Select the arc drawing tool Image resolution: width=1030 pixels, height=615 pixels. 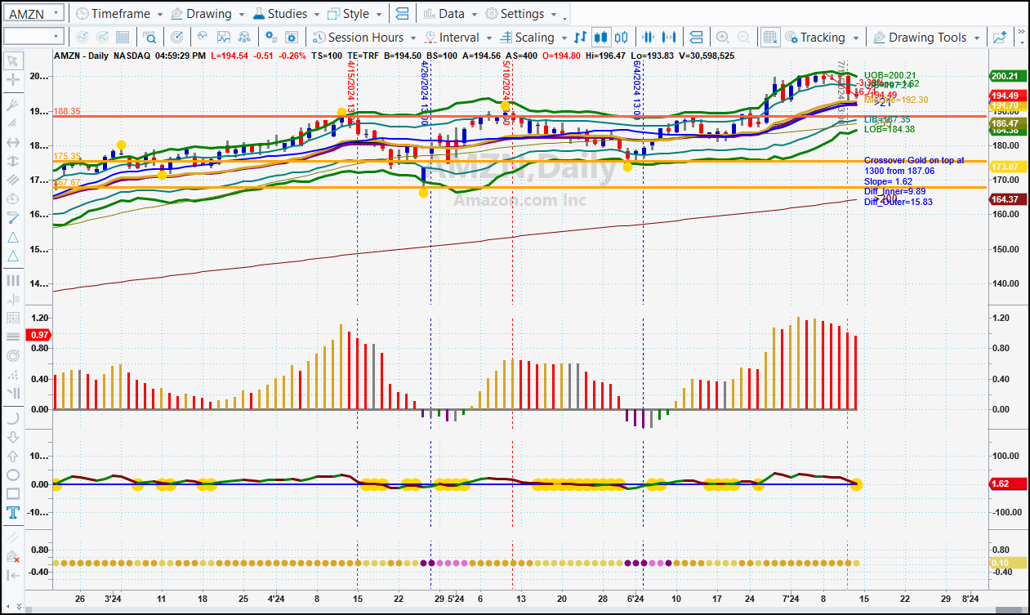(12, 417)
